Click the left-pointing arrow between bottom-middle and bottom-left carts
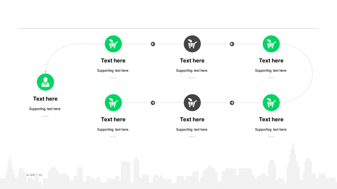Screen dimensions: 337x189 153,103
